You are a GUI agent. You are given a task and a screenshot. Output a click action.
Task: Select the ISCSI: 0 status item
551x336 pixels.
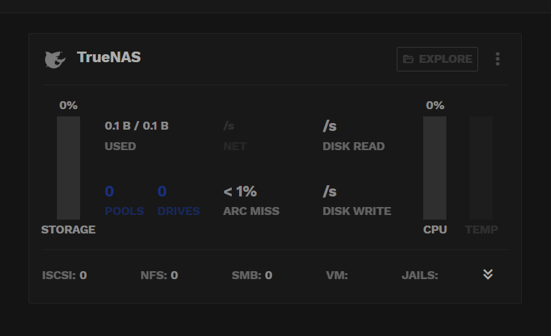point(64,275)
